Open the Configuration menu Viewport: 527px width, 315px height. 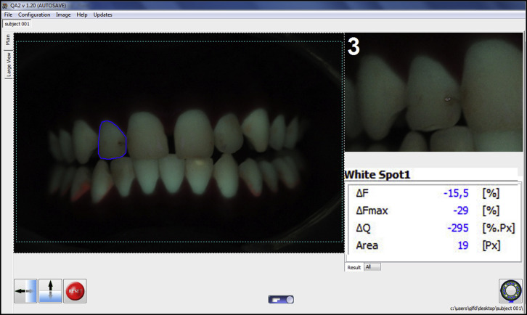34,15
